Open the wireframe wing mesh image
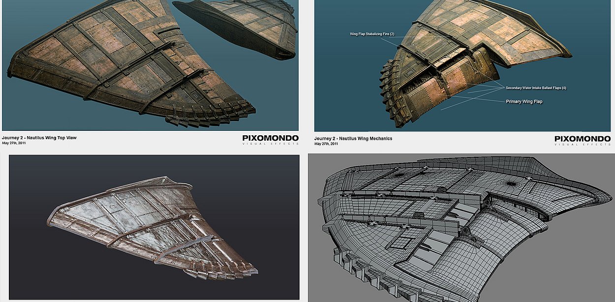The image size is (615, 302). 461,227
